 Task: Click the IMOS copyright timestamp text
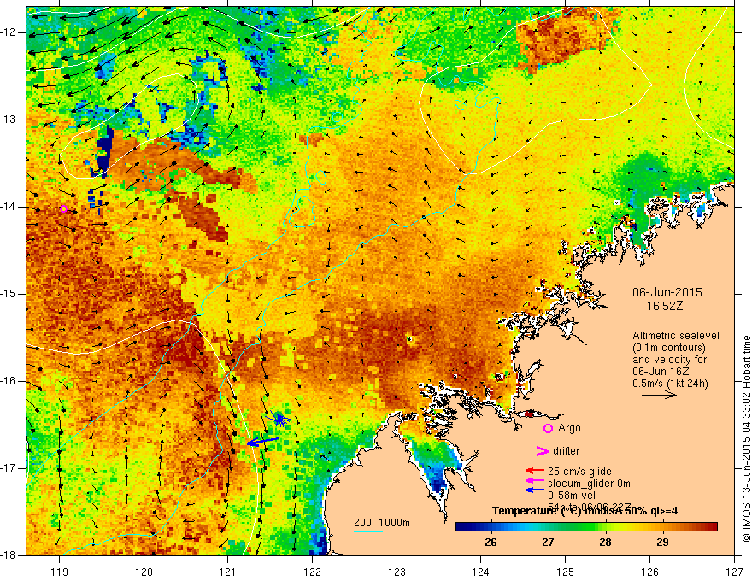point(746,438)
